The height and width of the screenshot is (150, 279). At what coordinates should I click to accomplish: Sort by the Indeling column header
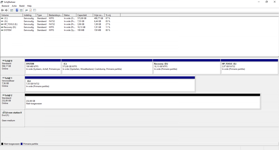click(29, 15)
